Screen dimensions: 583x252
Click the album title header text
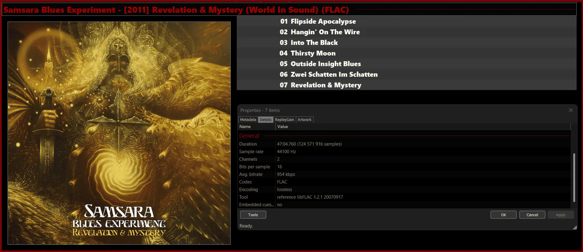176,10
